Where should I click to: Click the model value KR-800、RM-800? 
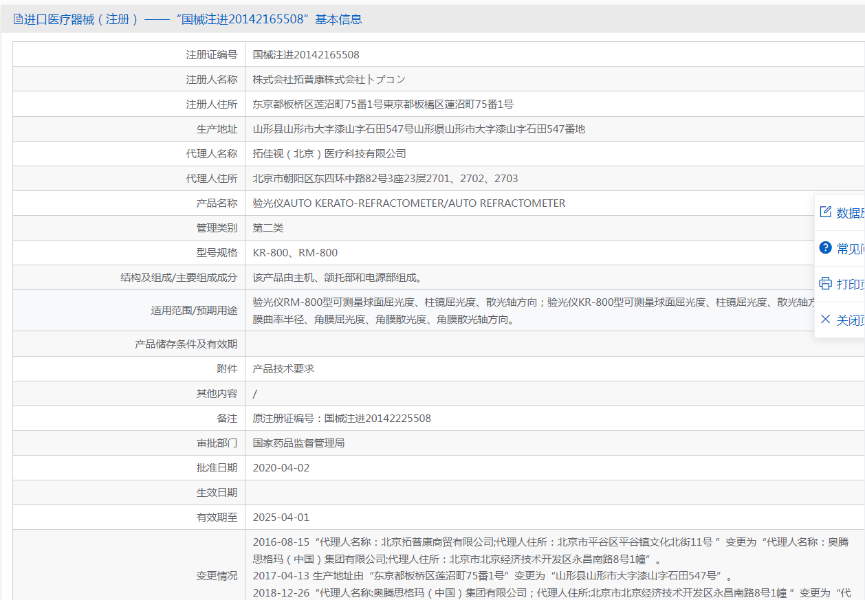[295, 253]
